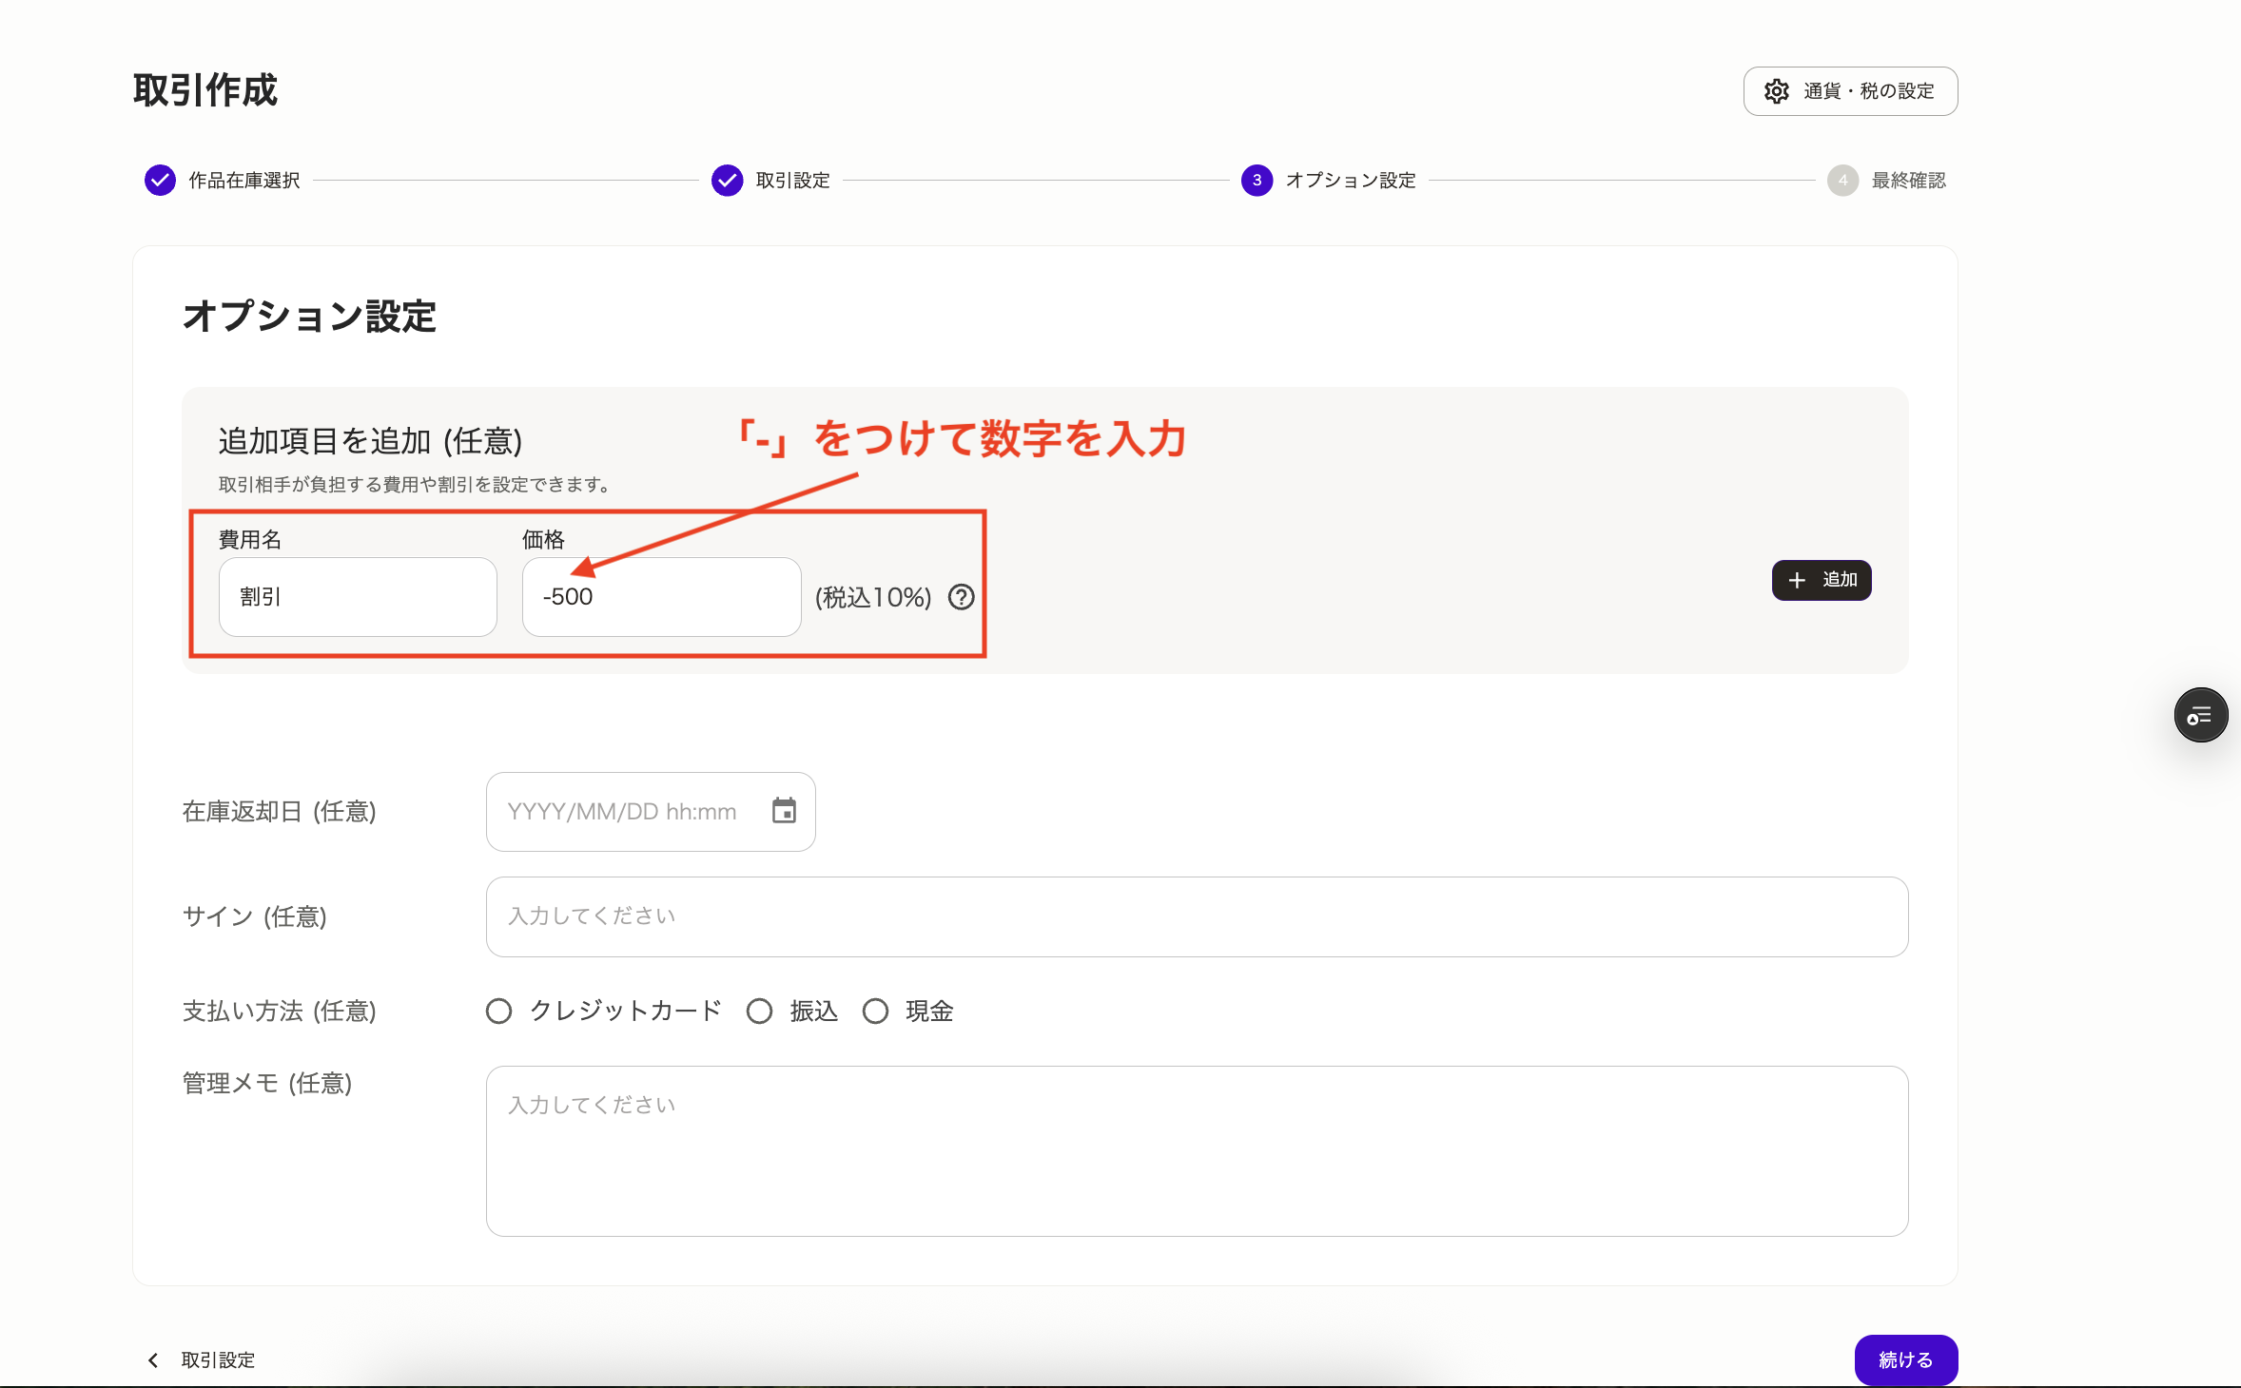This screenshot has height=1388, width=2241.
Task: Go to the 取引設定 step label
Action: (x=792, y=181)
